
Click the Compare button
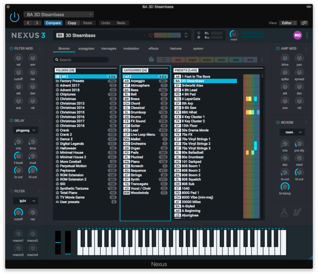[x=53, y=23]
